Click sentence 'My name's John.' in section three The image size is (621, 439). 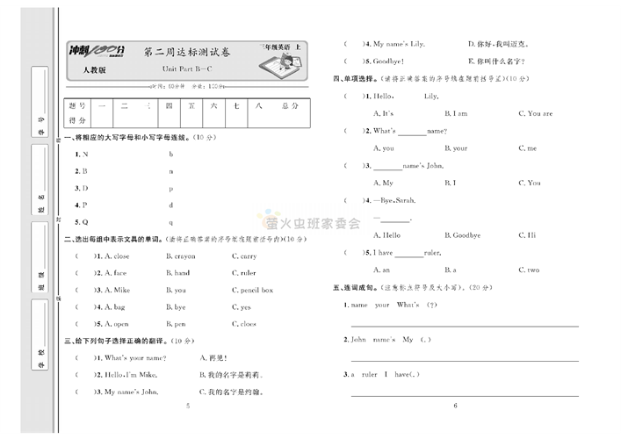(x=132, y=392)
